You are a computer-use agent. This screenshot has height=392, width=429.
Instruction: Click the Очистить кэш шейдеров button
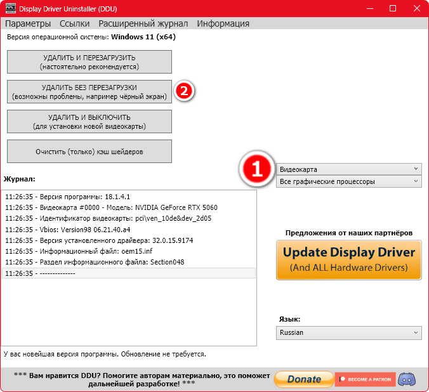[89, 152]
